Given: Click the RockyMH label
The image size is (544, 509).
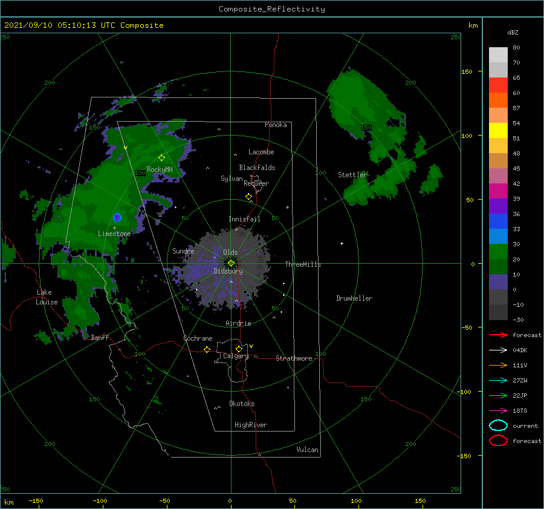Looking at the screenshot, I should tap(160, 169).
